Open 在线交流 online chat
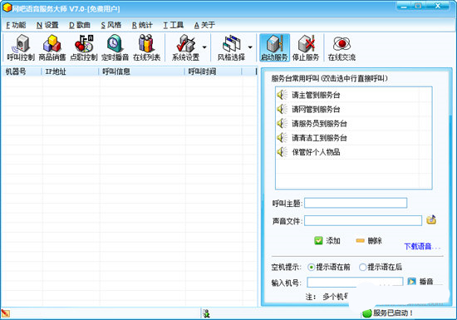Screen dimensions: 457x320 pyautogui.click(x=342, y=48)
